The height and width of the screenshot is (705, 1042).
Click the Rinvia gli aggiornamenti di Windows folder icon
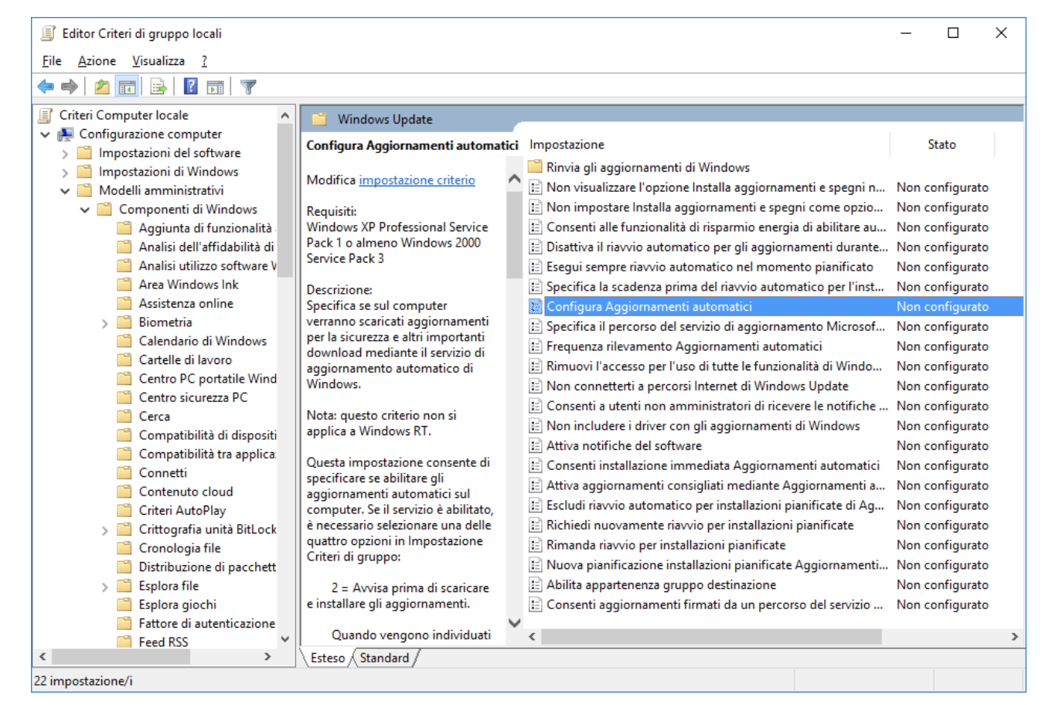pyautogui.click(x=535, y=167)
